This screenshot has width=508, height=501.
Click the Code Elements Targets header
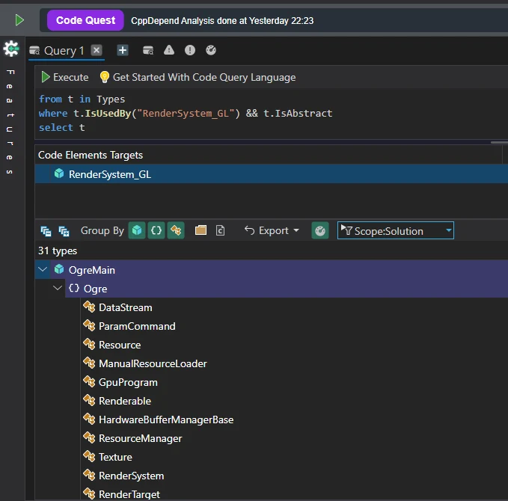click(x=91, y=155)
